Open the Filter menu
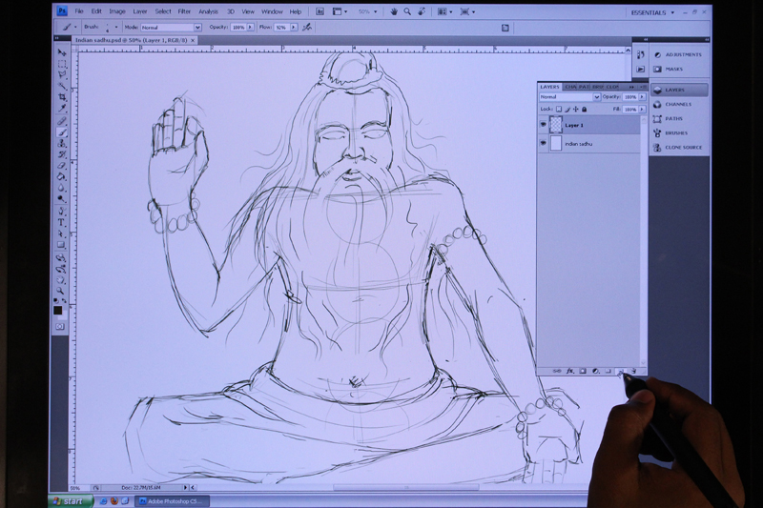Viewport: 763px width, 508px height. tap(184, 11)
